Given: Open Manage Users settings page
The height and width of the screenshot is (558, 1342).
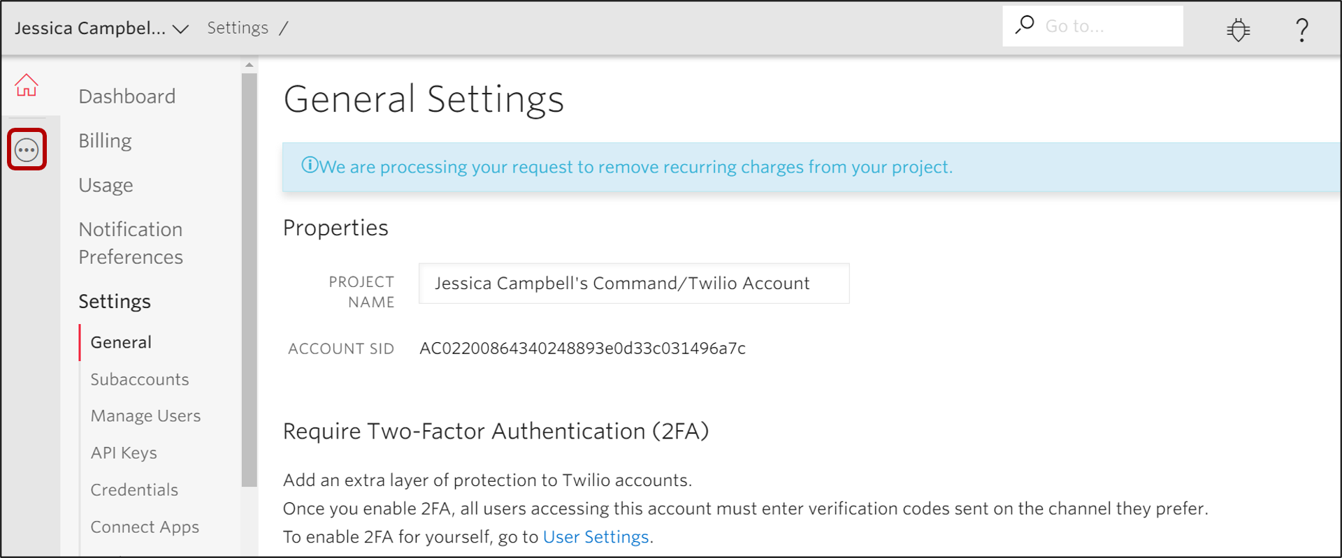Looking at the screenshot, I should click(145, 416).
